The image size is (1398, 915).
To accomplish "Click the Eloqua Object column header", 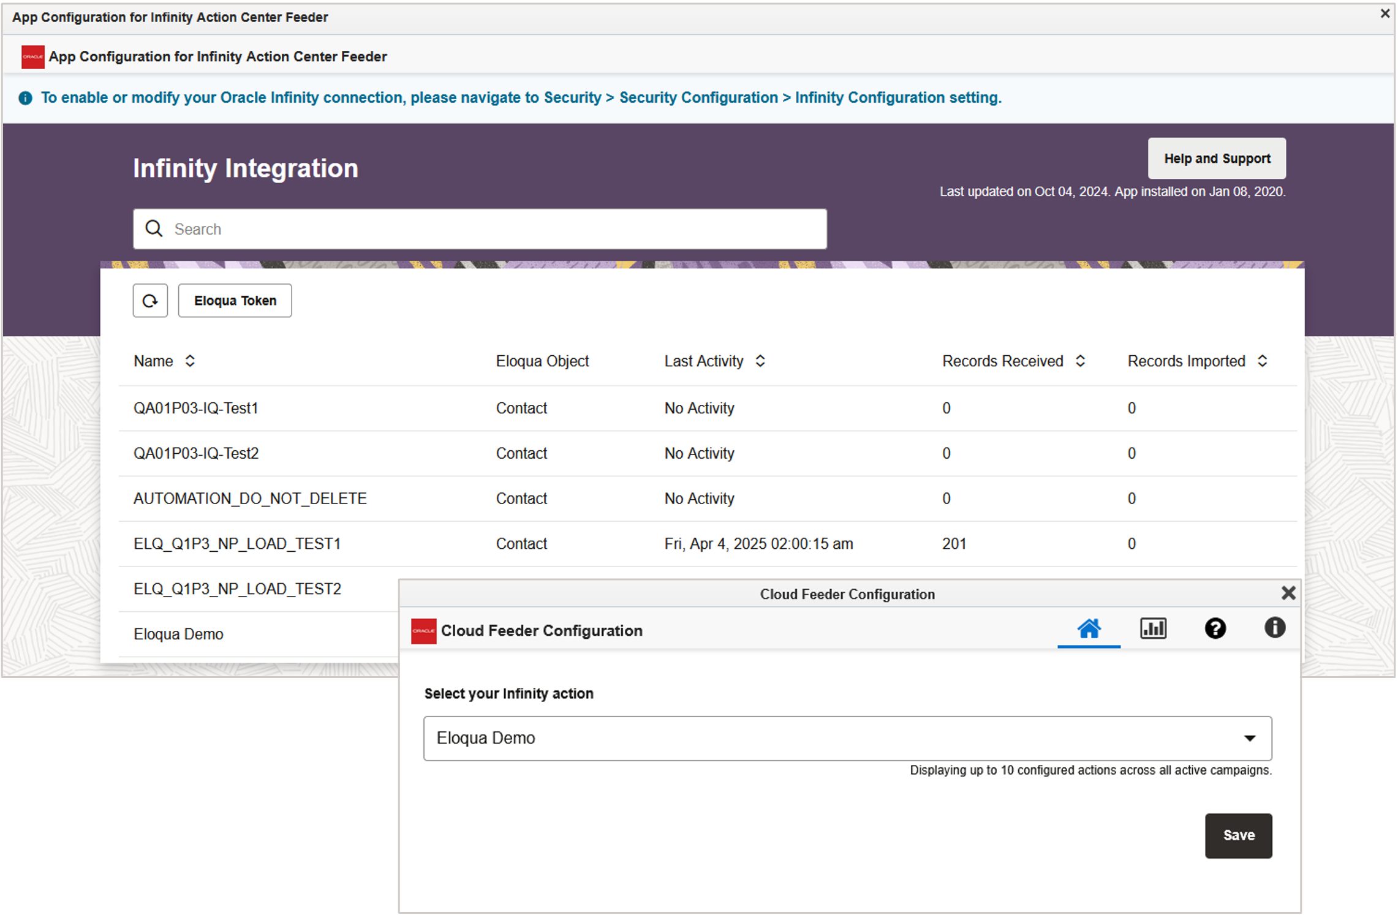I will pyautogui.click(x=542, y=361).
